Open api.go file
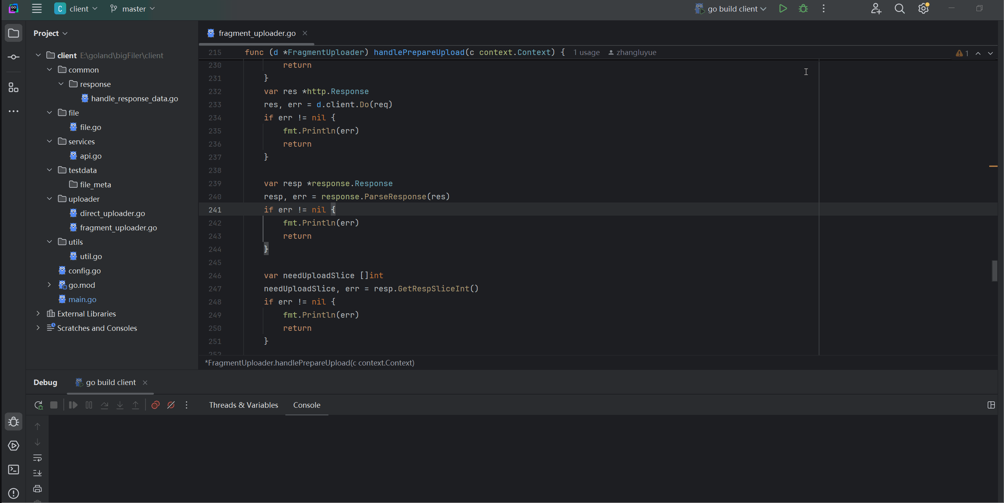The width and height of the screenshot is (1004, 503). coord(91,156)
